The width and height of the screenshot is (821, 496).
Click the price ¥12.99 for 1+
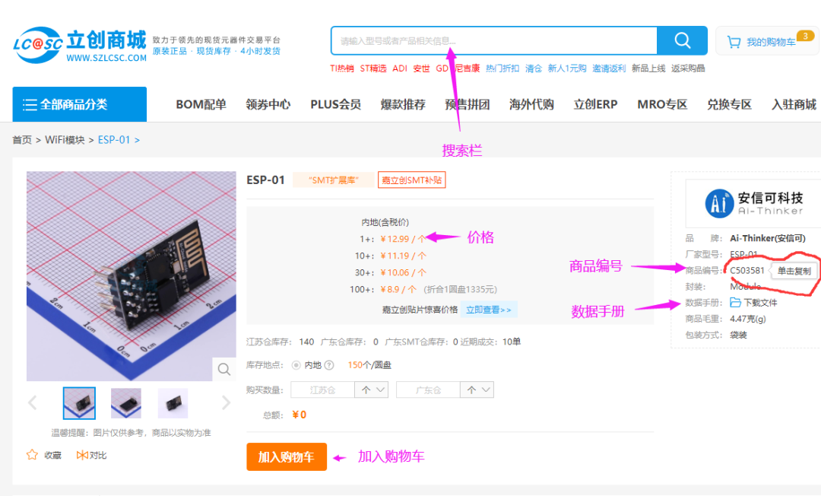pyautogui.click(x=403, y=239)
